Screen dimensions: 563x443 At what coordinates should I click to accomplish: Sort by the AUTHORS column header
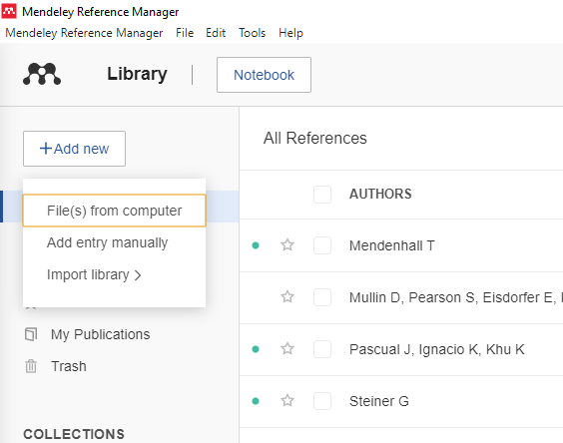coord(380,194)
